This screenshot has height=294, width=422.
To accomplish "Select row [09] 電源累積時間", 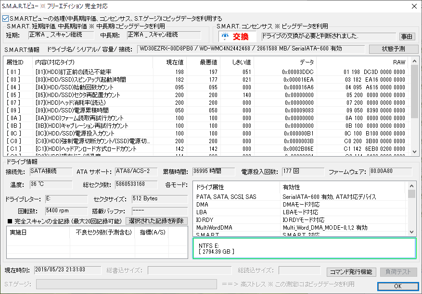I will (x=206, y=110).
